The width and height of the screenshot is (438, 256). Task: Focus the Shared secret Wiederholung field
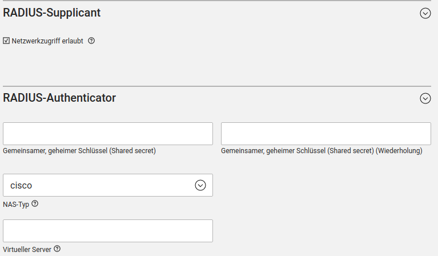coord(326,134)
